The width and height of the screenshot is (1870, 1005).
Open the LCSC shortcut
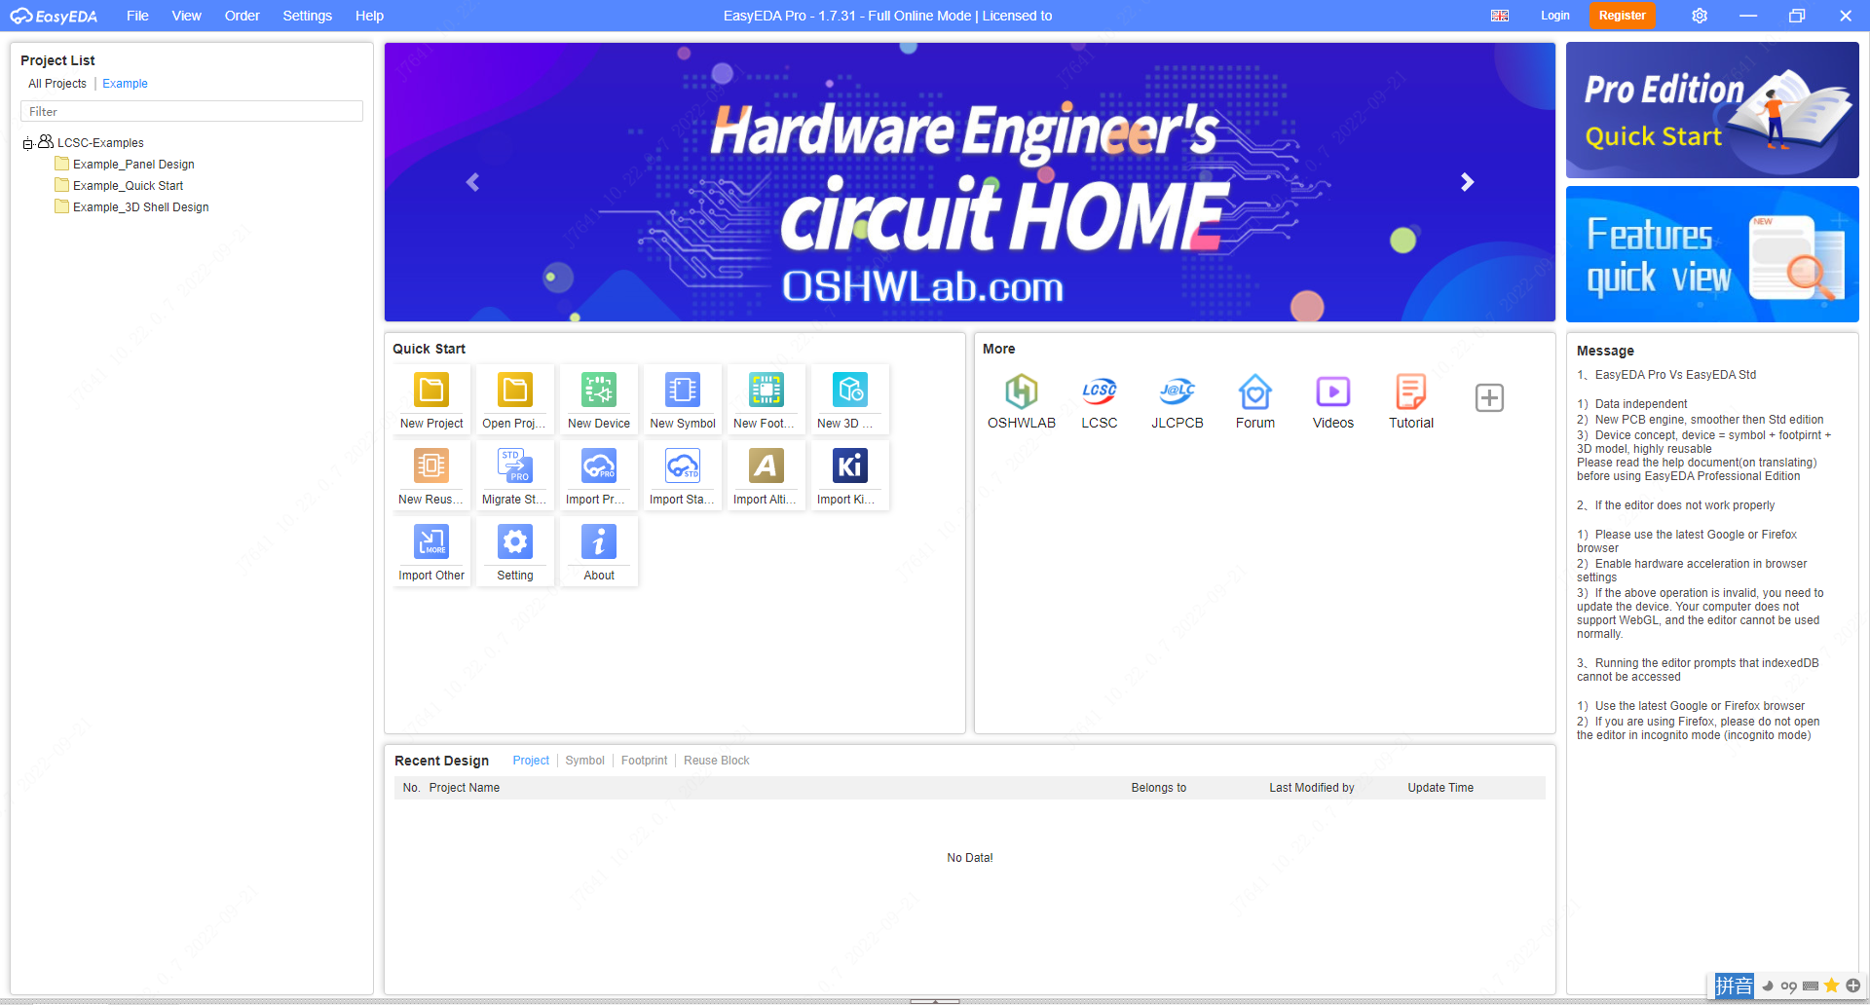[x=1100, y=401]
